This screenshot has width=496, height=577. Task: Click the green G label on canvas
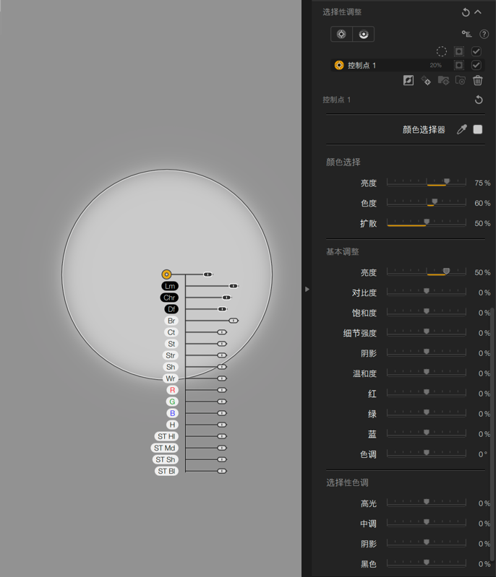172,402
